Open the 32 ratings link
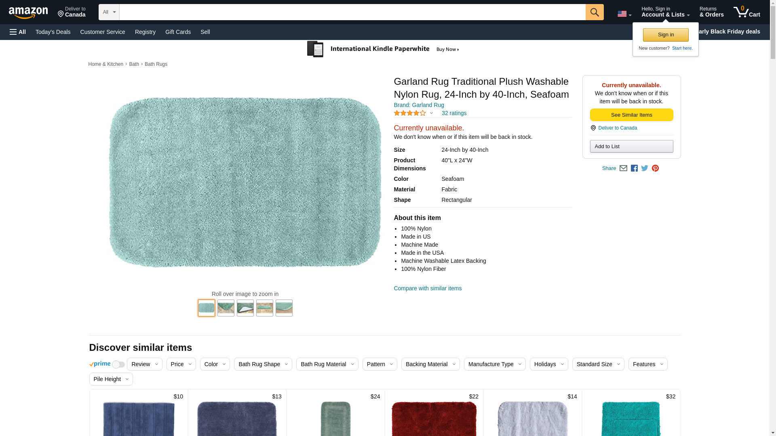 click(453, 113)
